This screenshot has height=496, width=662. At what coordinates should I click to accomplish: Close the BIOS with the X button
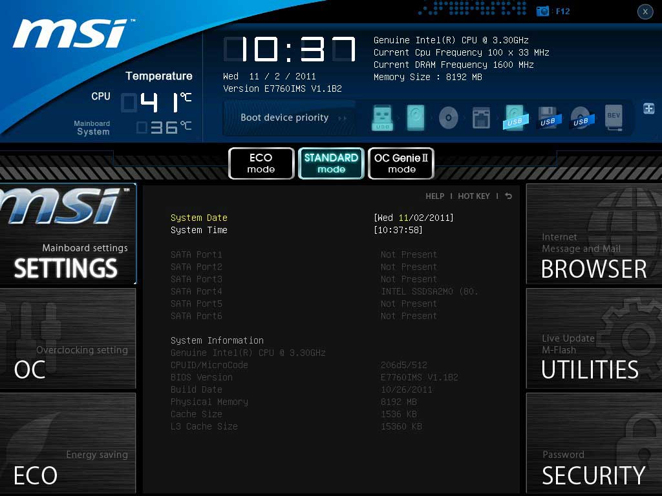(x=645, y=12)
